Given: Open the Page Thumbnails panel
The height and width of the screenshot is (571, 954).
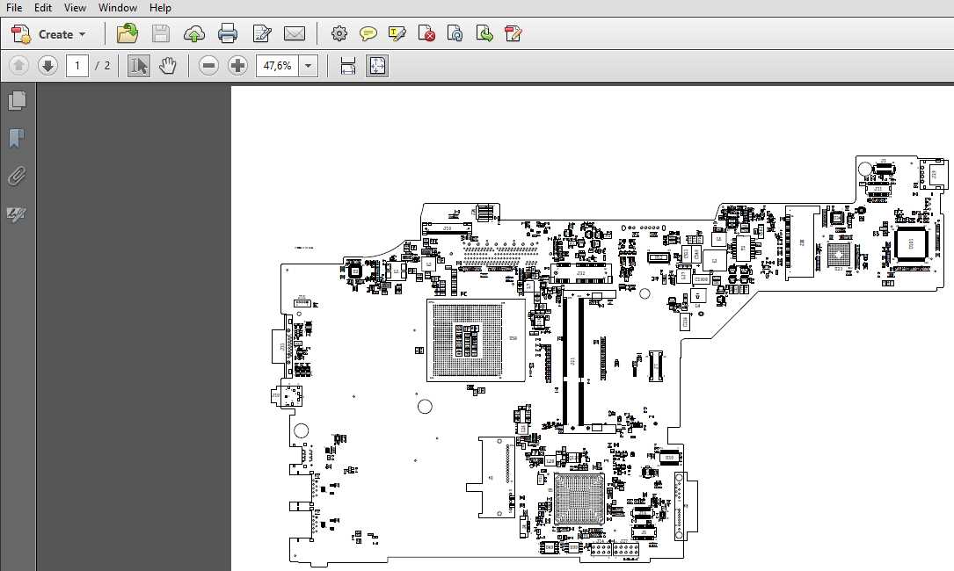Looking at the screenshot, I should 17,100.
